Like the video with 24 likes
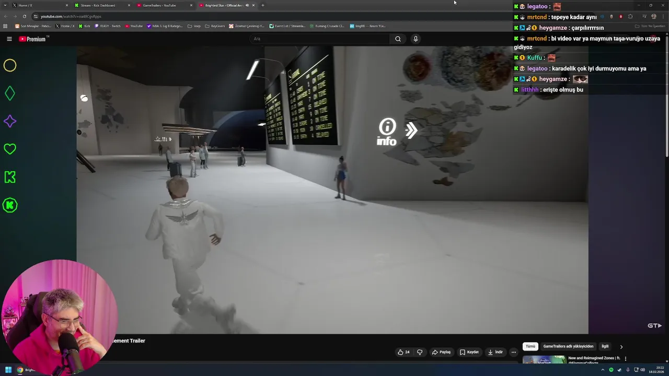 (403, 352)
